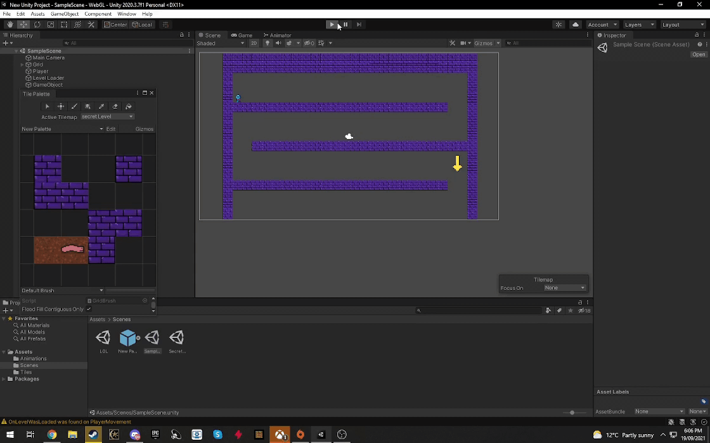Toggle Pivot Center mode
Screen dimensions: 710x443
(115, 25)
